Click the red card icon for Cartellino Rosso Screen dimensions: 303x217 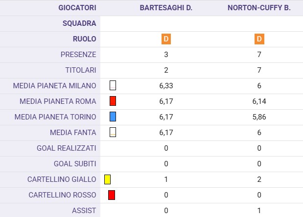tap(112, 195)
